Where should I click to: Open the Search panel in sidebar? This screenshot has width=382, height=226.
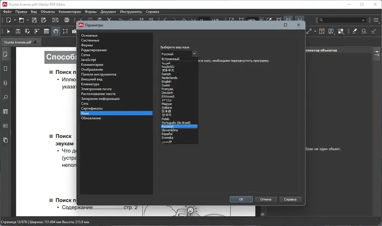[x=5, y=97]
